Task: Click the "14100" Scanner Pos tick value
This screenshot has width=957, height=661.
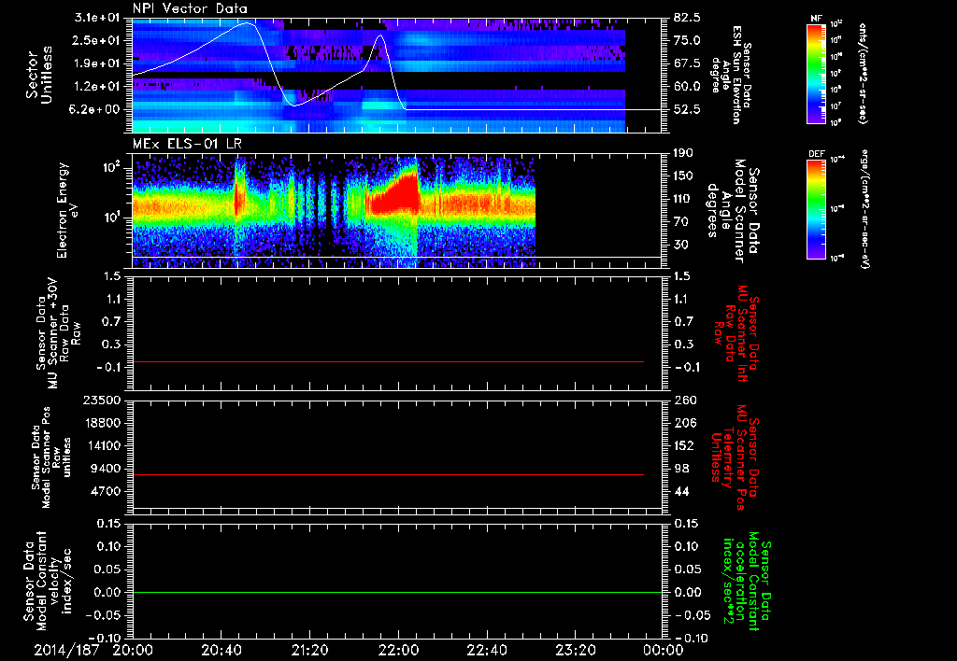Action: point(105,445)
